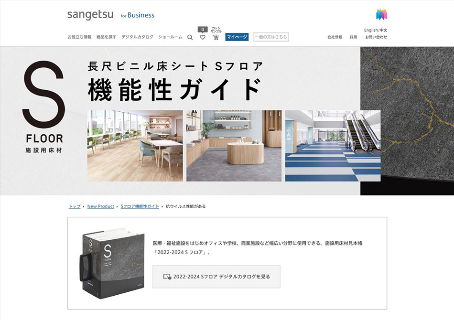Open New Product breadcrumb link
Image resolution: width=454 pixels, height=320 pixels.
(100, 206)
